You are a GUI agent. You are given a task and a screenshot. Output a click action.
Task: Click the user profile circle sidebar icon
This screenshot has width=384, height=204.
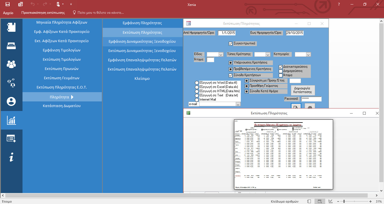coord(11,101)
